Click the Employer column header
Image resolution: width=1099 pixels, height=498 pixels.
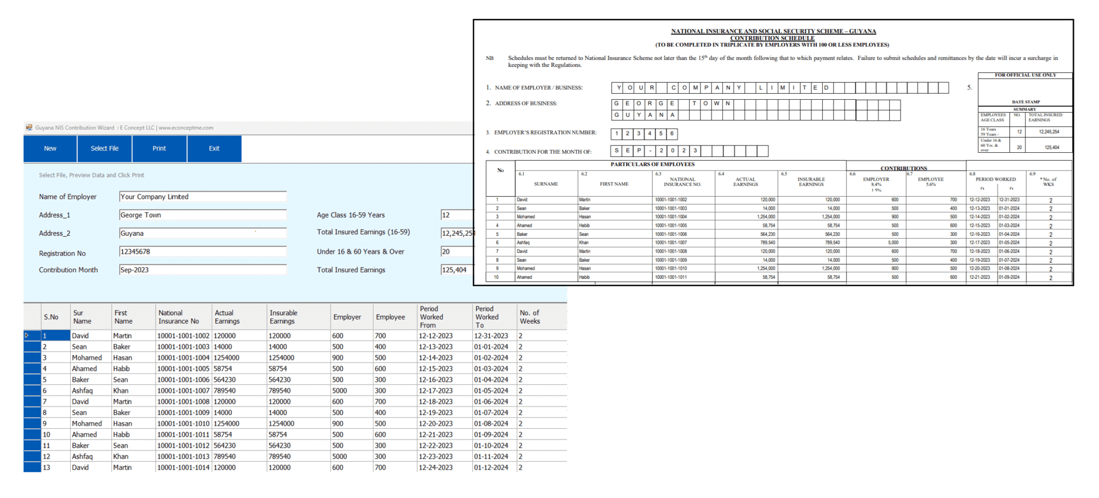click(x=351, y=317)
